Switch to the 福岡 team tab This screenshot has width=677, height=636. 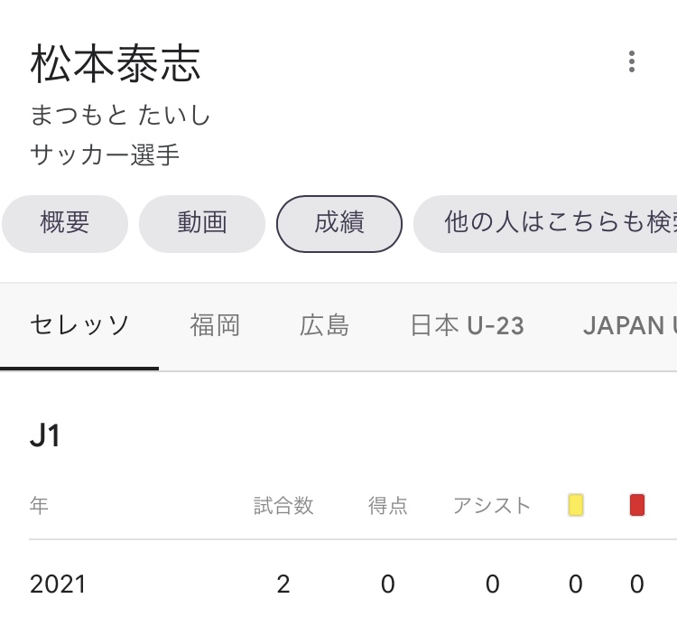(x=216, y=326)
